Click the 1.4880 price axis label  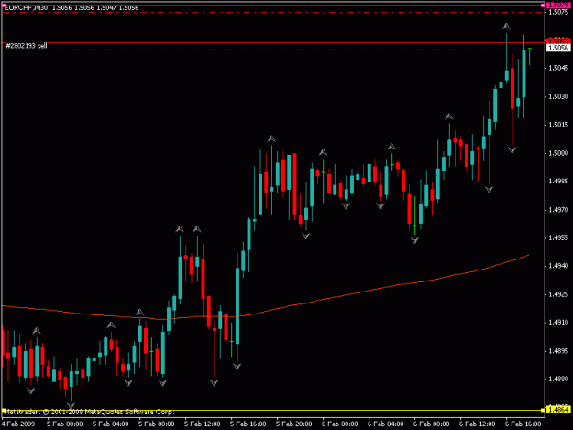pyautogui.click(x=558, y=380)
